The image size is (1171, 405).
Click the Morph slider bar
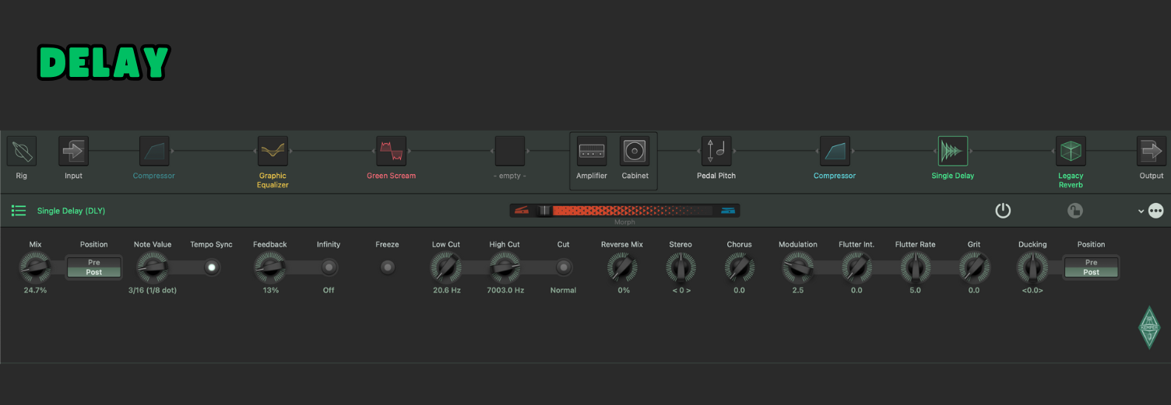pos(624,211)
